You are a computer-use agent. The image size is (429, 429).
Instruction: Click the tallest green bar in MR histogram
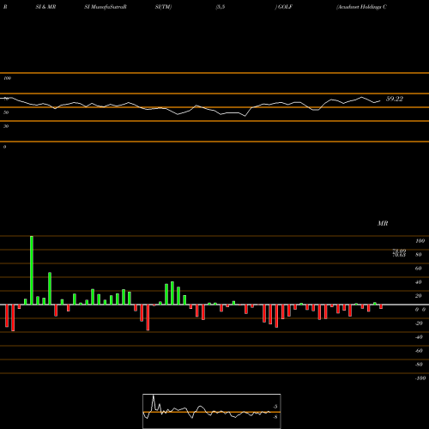(x=32, y=270)
